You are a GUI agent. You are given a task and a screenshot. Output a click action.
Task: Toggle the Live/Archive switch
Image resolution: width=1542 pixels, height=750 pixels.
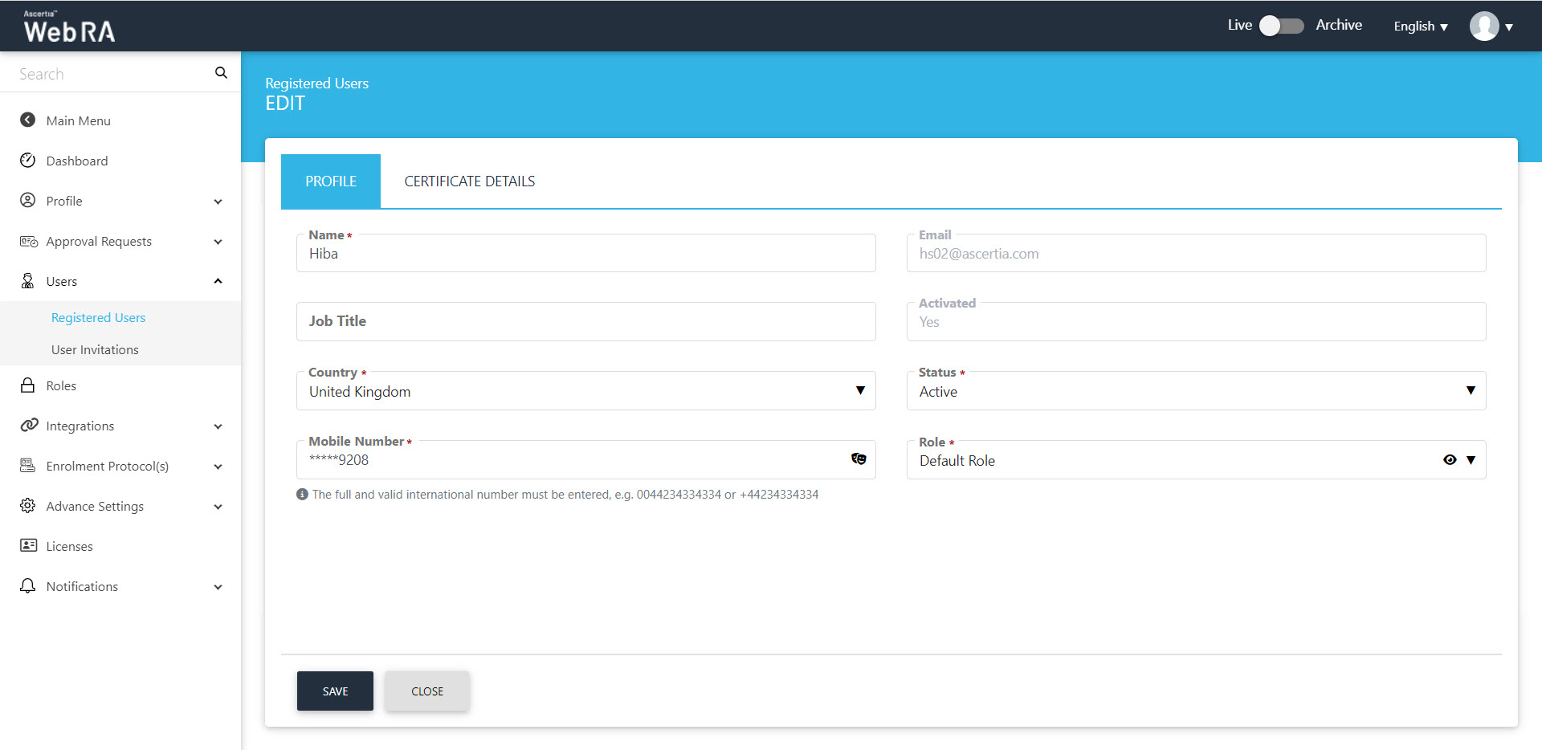[x=1281, y=26]
